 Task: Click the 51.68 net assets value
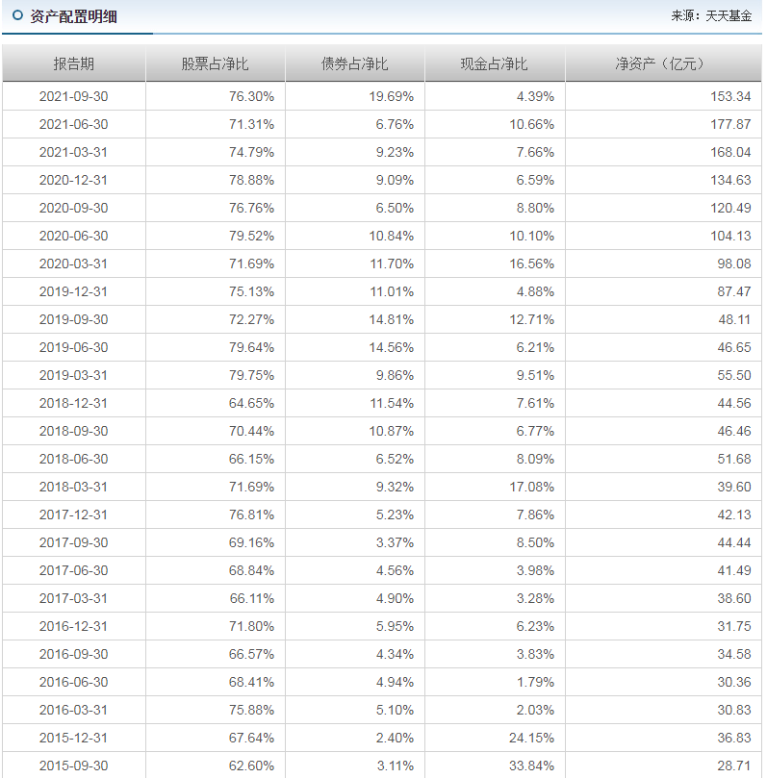coord(734,459)
